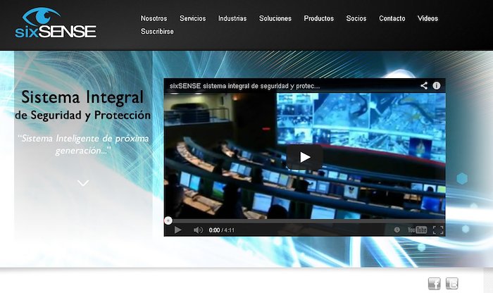Open the Soluciones menu item
This screenshot has height=293, width=493.
(275, 18)
